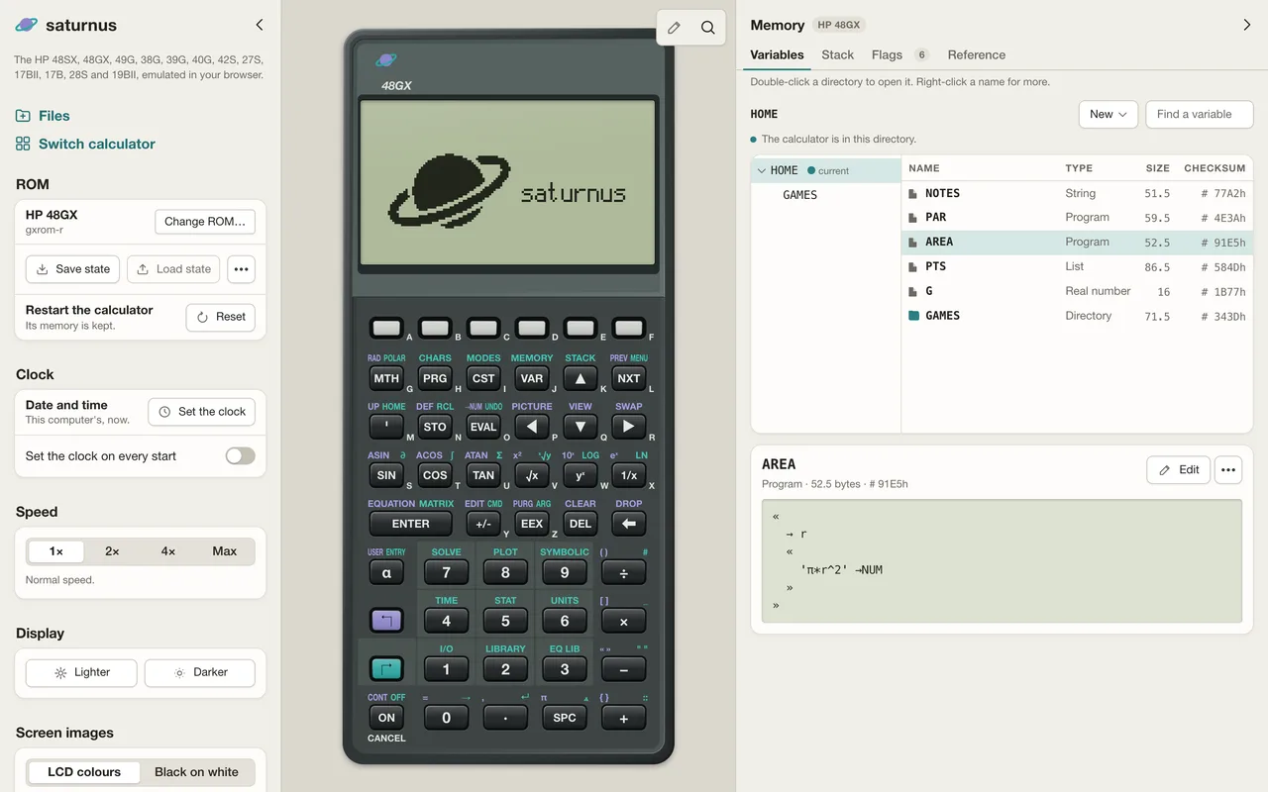Collapse the HOME directory tree node

(762, 170)
